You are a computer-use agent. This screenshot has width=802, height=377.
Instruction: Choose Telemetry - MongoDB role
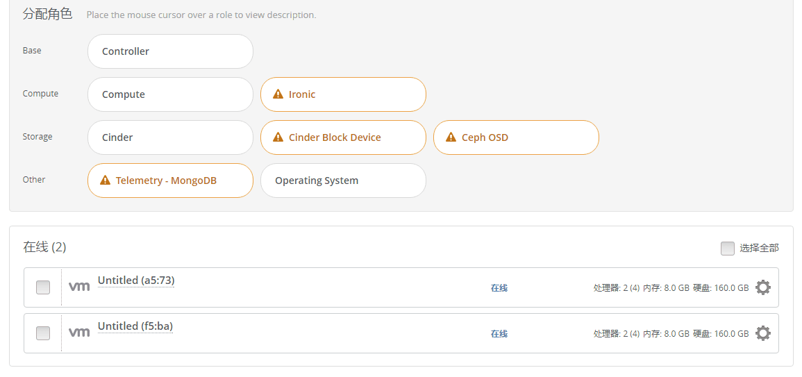[x=170, y=180]
